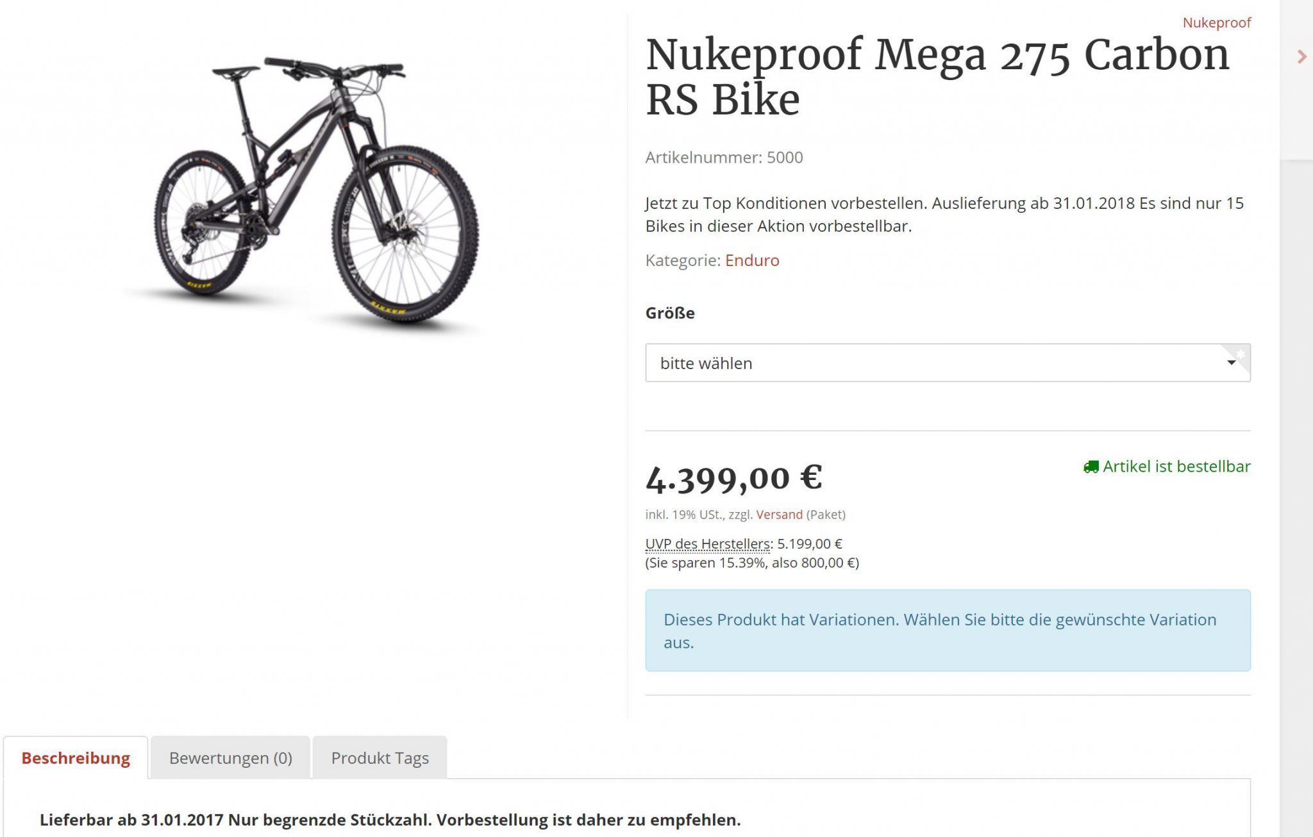
Task: Click the 'UVP des Herstellers' label
Action: click(x=707, y=544)
